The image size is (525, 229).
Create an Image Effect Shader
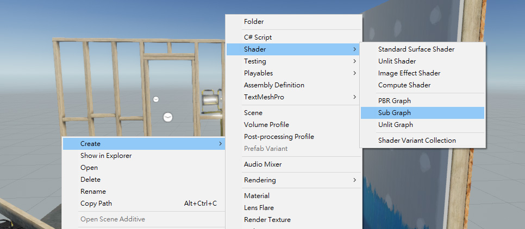(409, 73)
